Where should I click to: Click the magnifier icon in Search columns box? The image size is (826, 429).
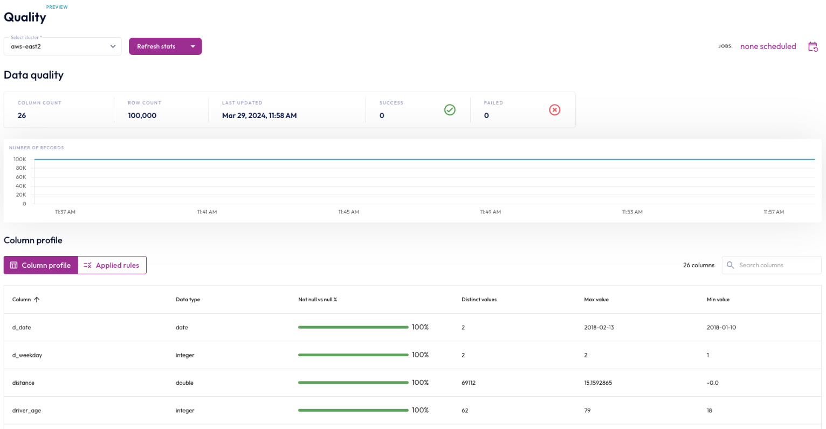(730, 265)
